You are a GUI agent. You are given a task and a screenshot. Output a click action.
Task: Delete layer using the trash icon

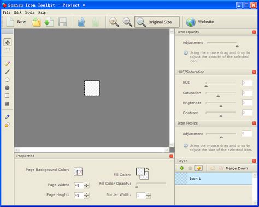pyautogui.click(x=190, y=168)
